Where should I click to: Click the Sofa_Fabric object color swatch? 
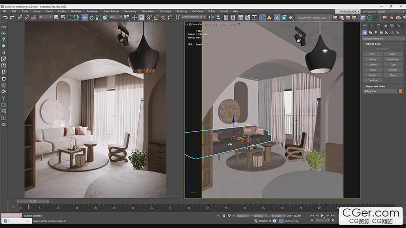(x=400, y=91)
